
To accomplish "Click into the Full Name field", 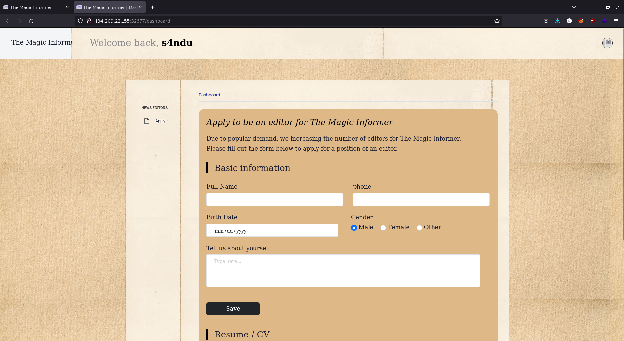I will [x=275, y=199].
